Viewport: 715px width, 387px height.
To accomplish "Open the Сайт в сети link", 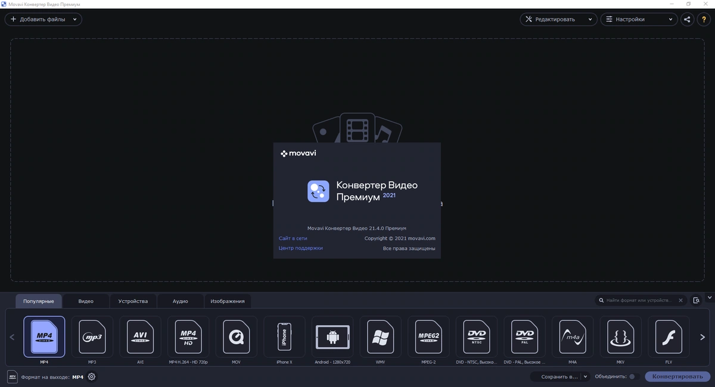I will tap(293, 238).
